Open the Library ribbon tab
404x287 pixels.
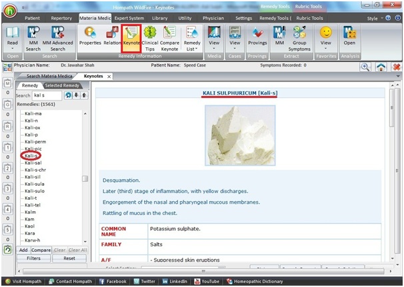160,18
